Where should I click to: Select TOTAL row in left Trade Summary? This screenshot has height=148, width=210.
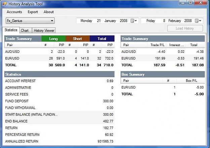point(59,65)
